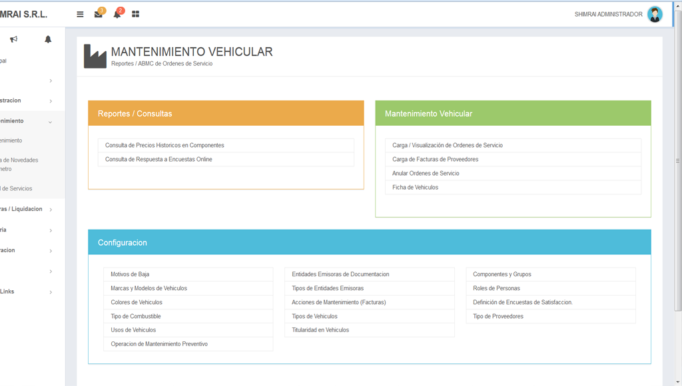Click the user avatar icon
Viewport: 682px width, 386px height.
pos(655,15)
